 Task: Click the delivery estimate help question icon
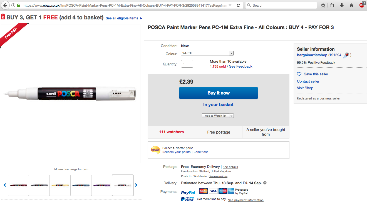pyautogui.click(x=265, y=183)
